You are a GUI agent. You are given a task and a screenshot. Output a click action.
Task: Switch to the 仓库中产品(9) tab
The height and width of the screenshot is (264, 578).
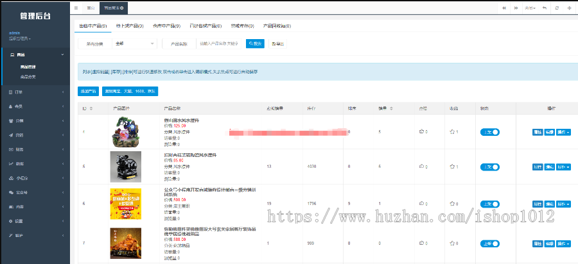(x=166, y=26)
